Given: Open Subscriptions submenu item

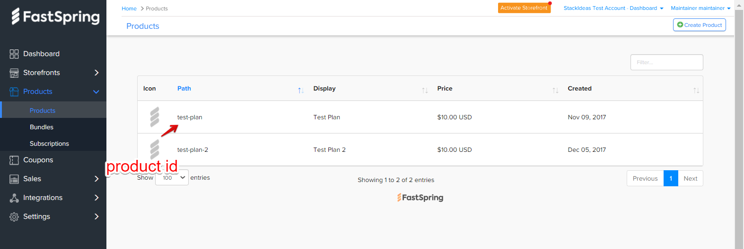Looking at the screenshot, I should coord(49,143).
